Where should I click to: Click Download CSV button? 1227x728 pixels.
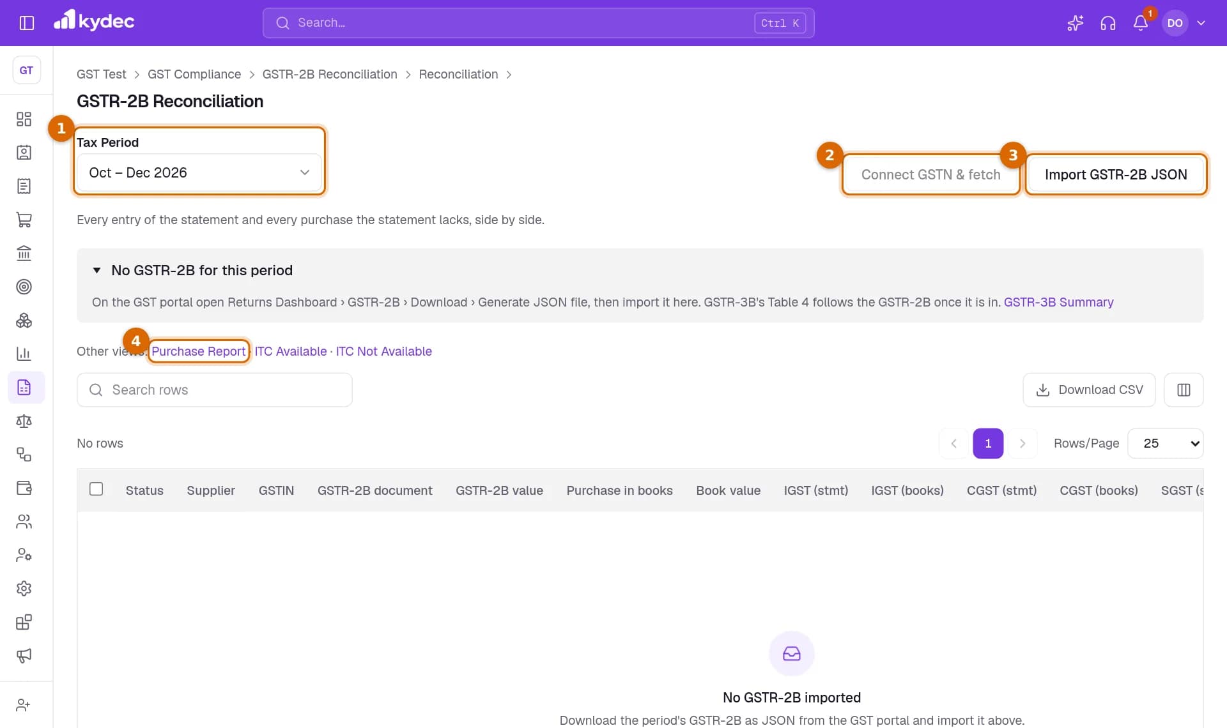[1089, 390]
